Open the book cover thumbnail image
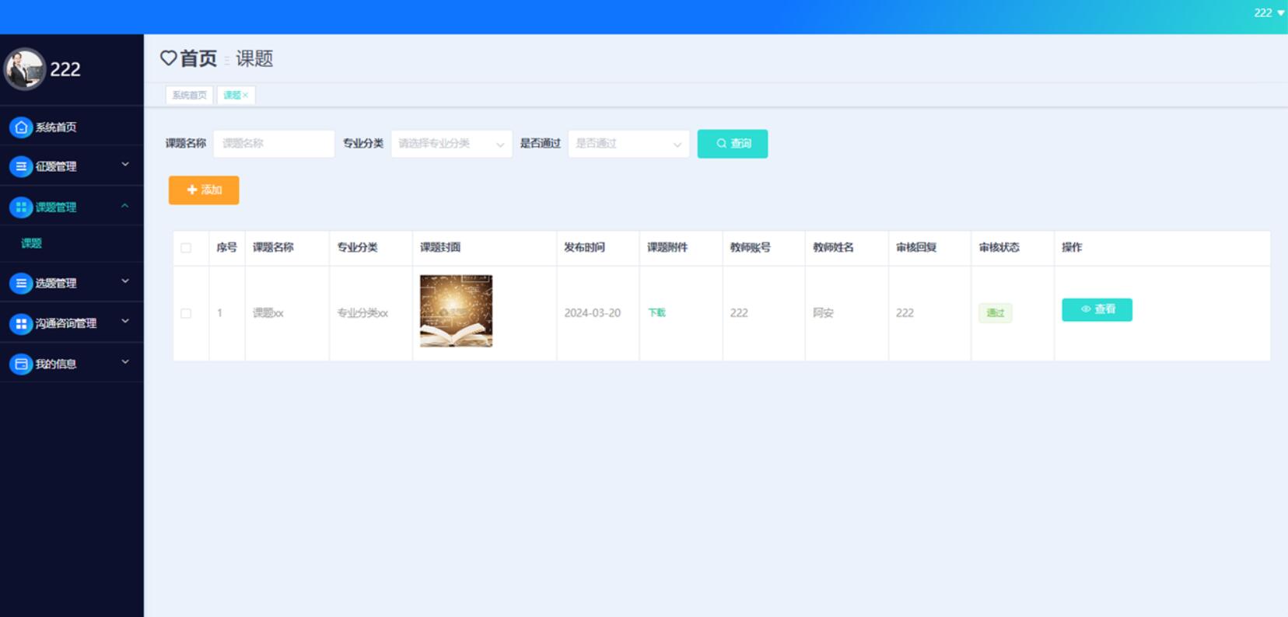The width and height of the screenshot is (1288, 617). coord(456,311)
